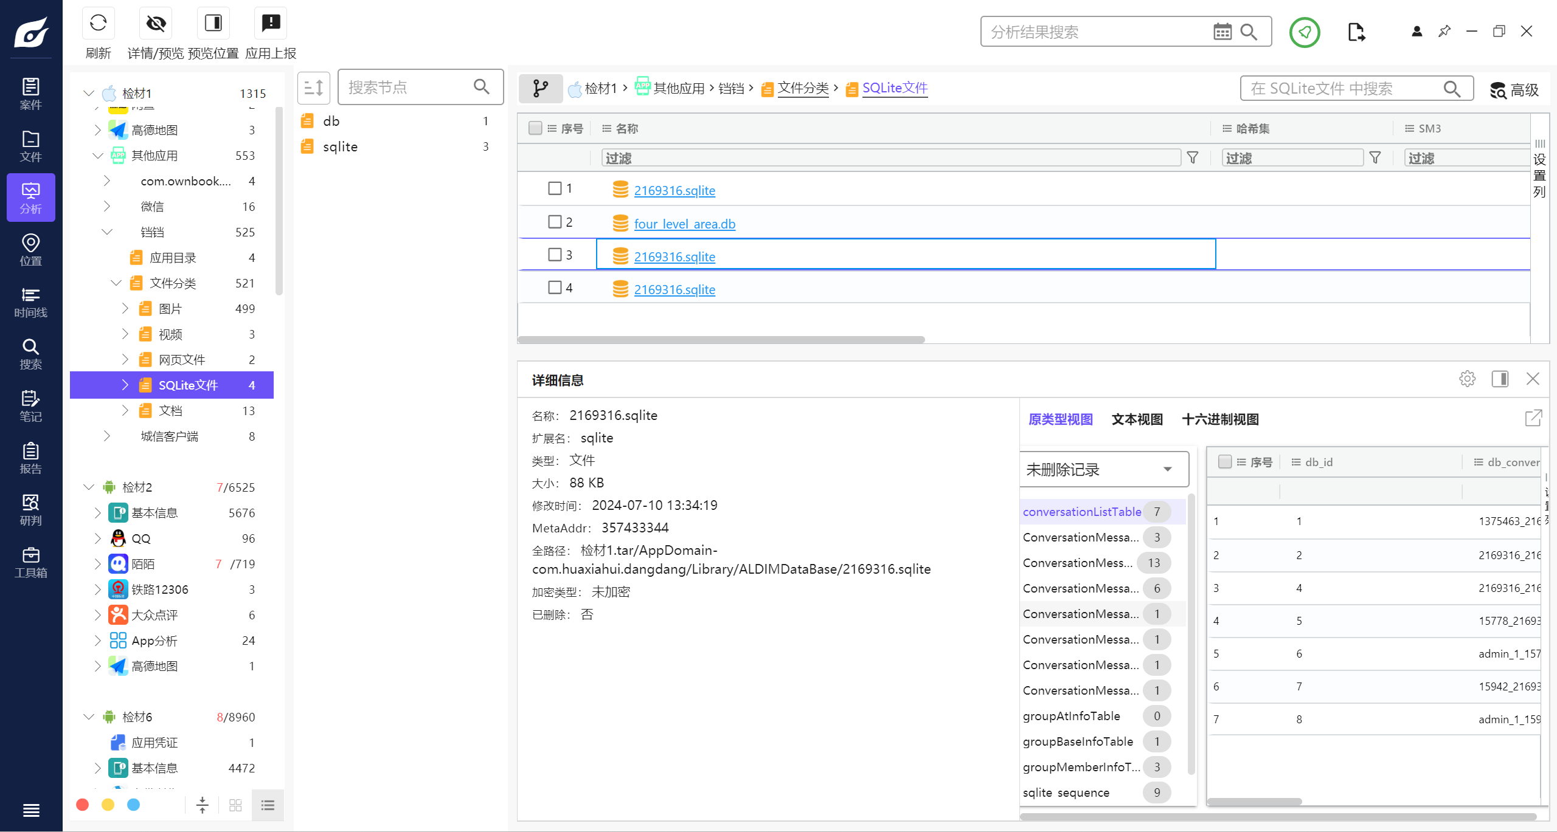Switch to the 文本视图 tab
The width and height of the screenshot is (1557, 832).
point(1137,419)
